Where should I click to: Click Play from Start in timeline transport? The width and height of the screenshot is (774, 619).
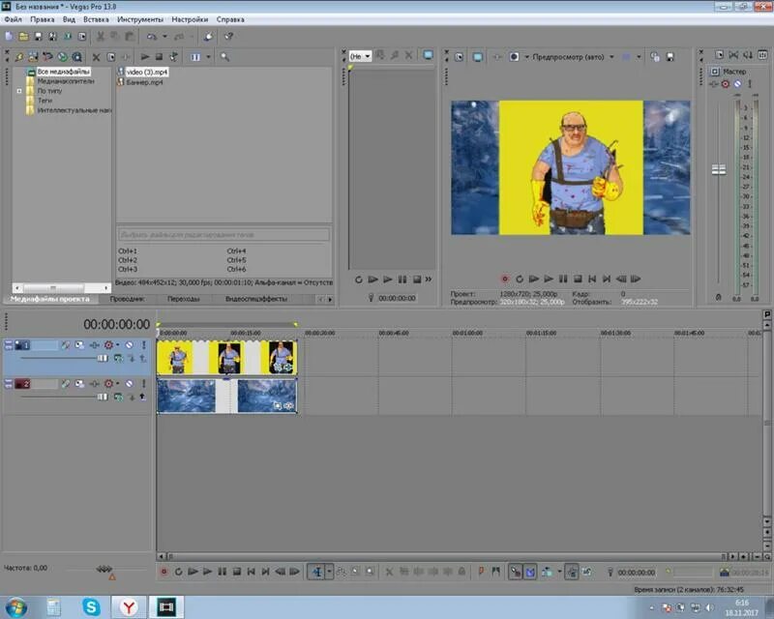pyautogui.click(x=193, y=573)
